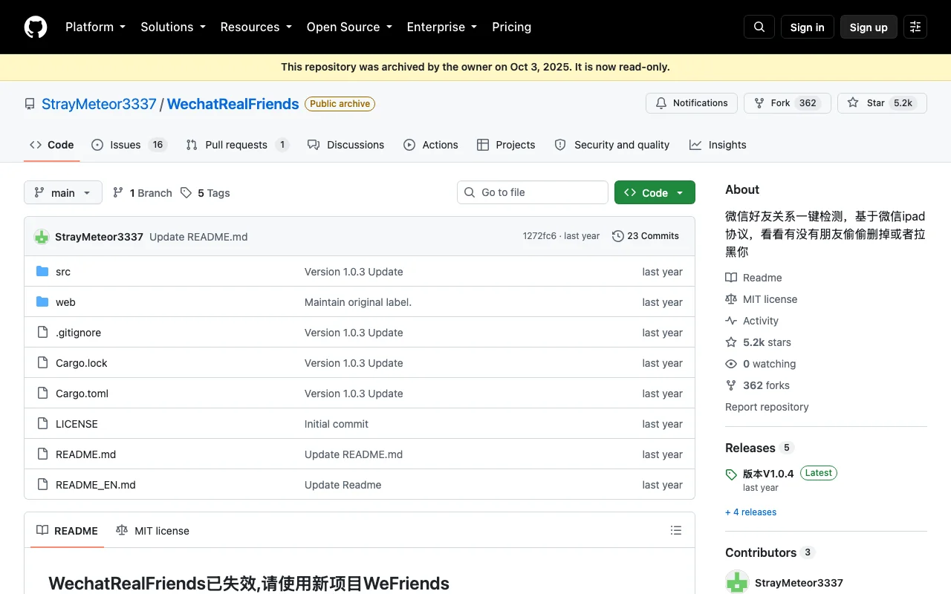Viewport: 951px width, 594px height.
Task: Open the search magnifier button
Action: (759, 27)
